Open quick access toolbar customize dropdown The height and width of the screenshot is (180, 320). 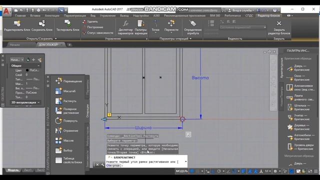tap(66, 10)
